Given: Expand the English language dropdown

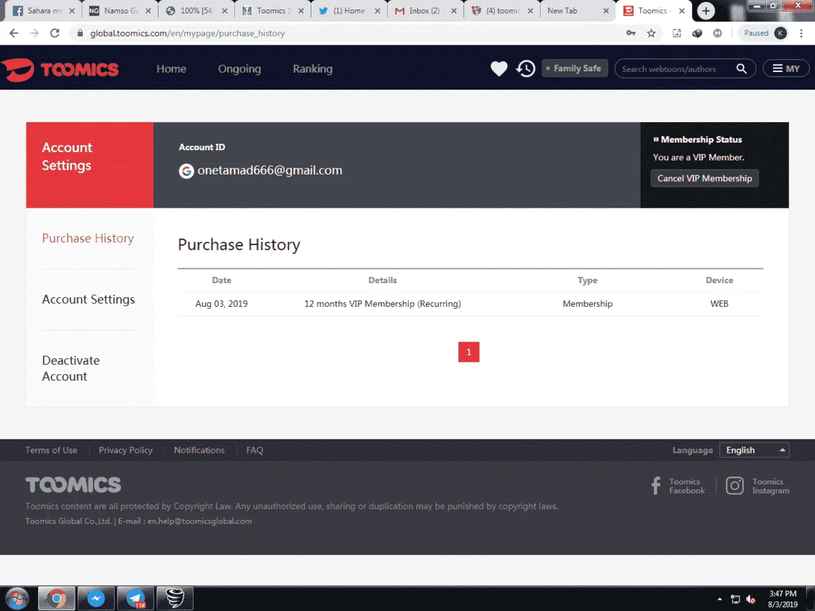Looking at the screenshot, I should (755, 450).
